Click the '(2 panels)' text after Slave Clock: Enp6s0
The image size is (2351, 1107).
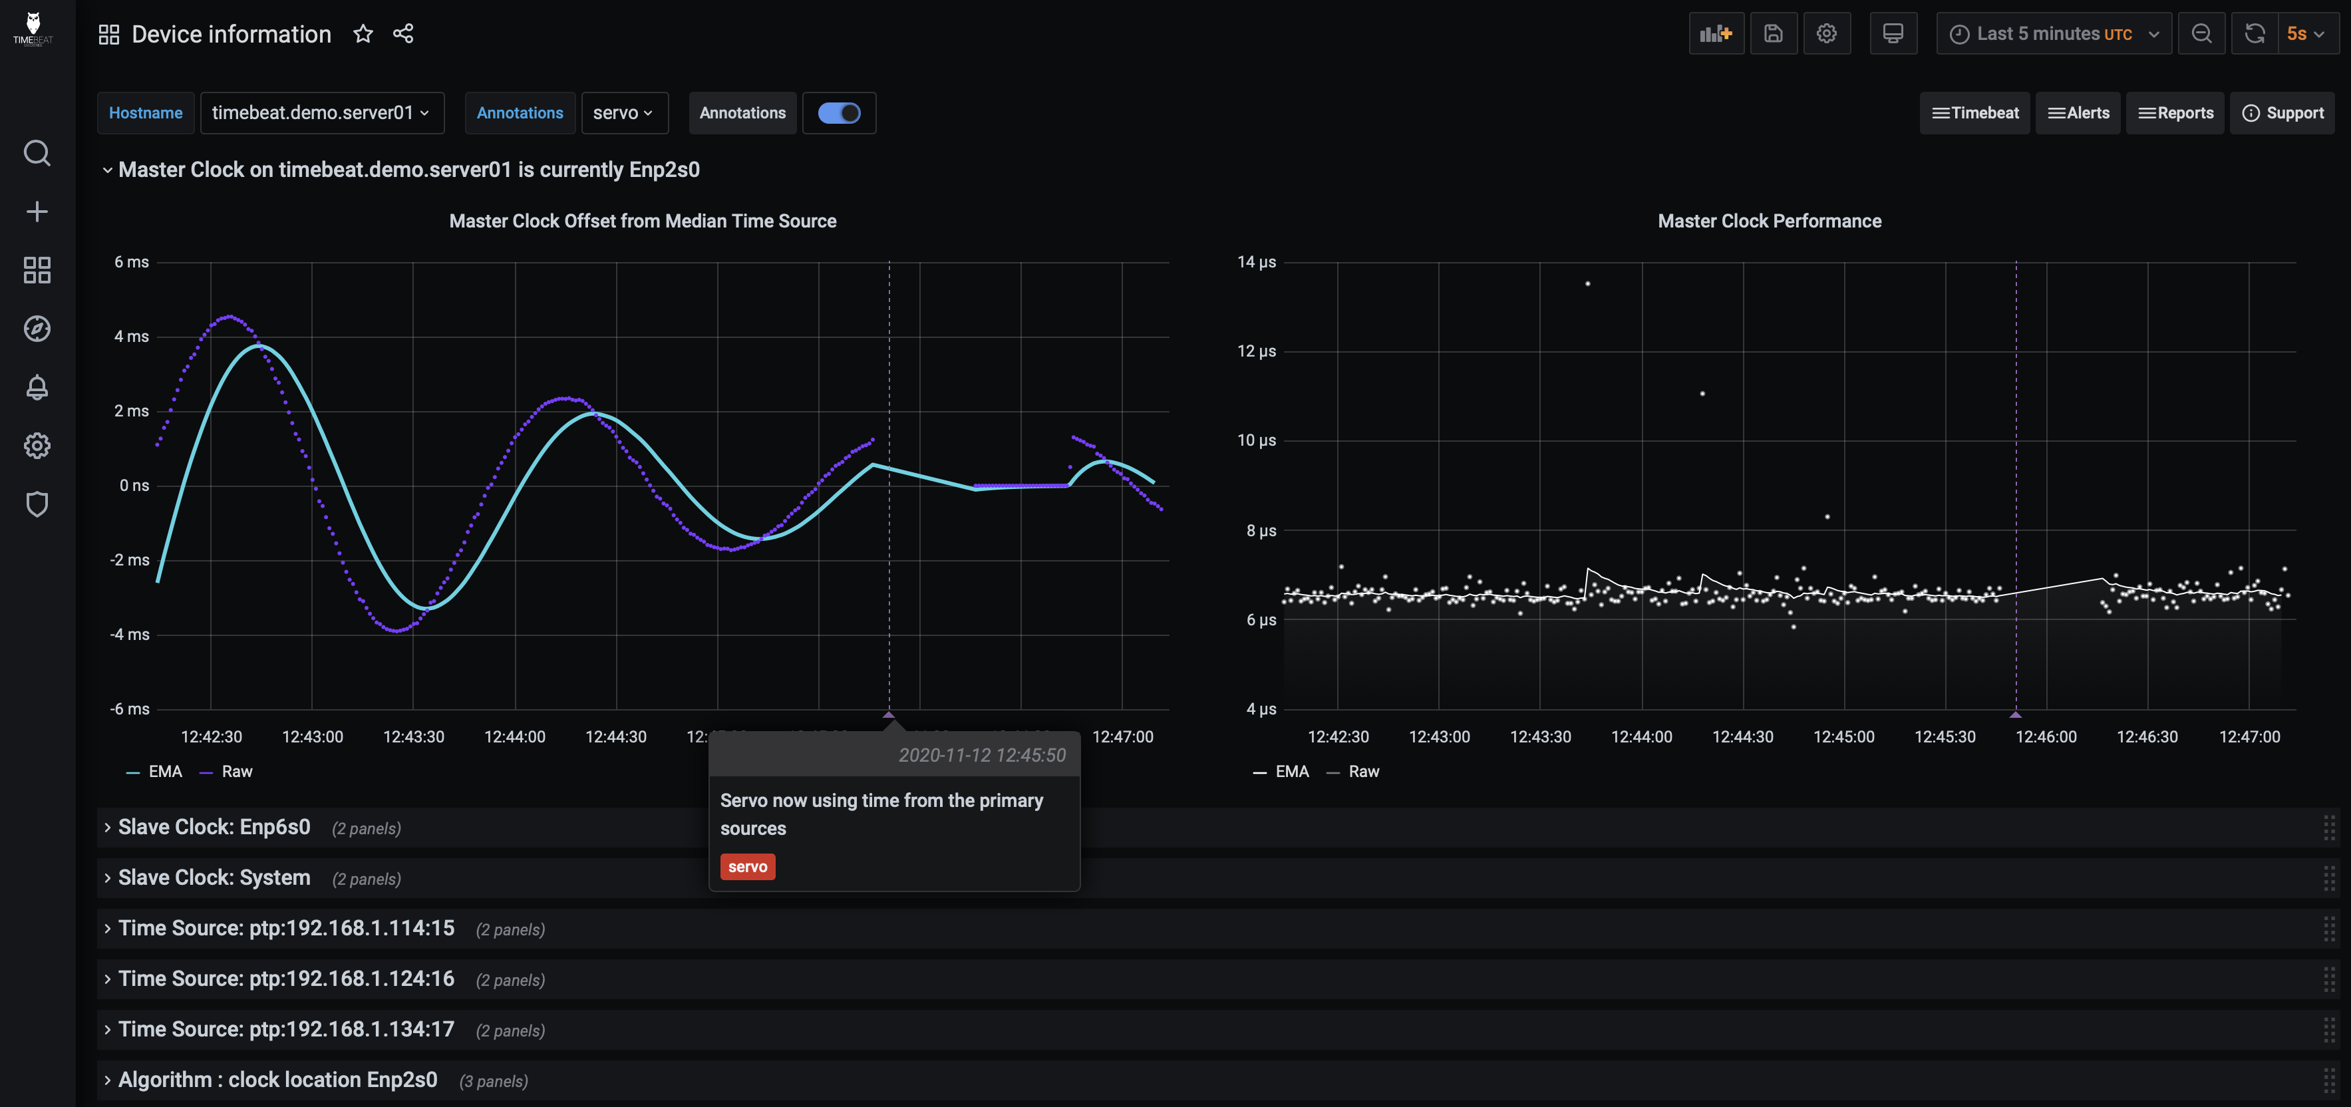366,830
